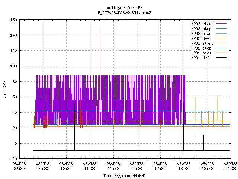The height and width of the screenshot is (179, 238).
Task: Select the NPD1 stop legend entry
Action: click(x=201, y=48)
